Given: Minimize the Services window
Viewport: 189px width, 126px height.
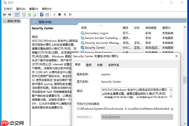Looking at the screenshot, I should point(161,2).
